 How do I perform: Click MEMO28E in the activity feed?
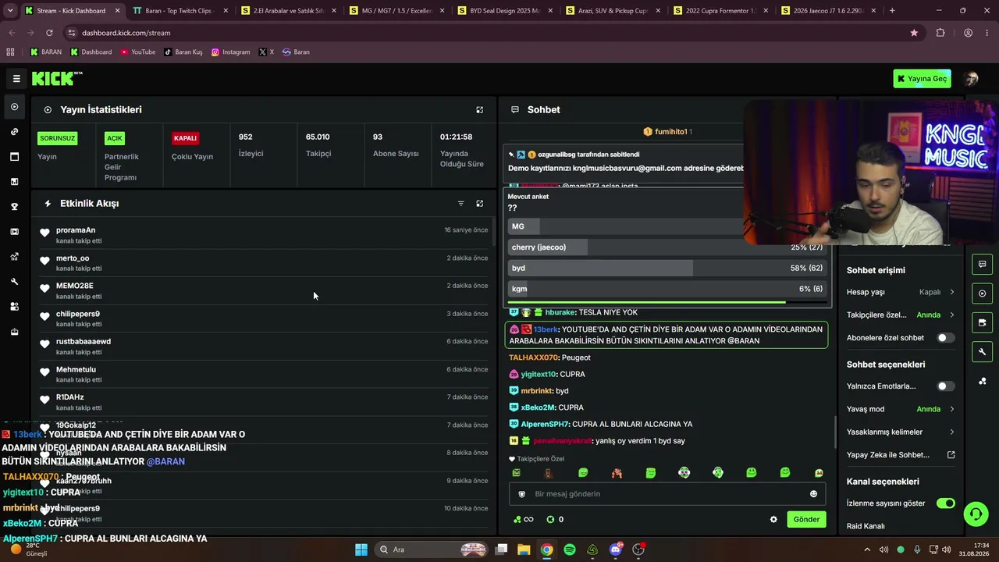click(74, 286)
